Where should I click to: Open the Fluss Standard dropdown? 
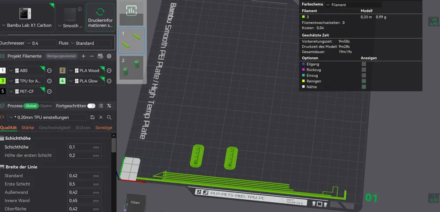coord(90,43)
